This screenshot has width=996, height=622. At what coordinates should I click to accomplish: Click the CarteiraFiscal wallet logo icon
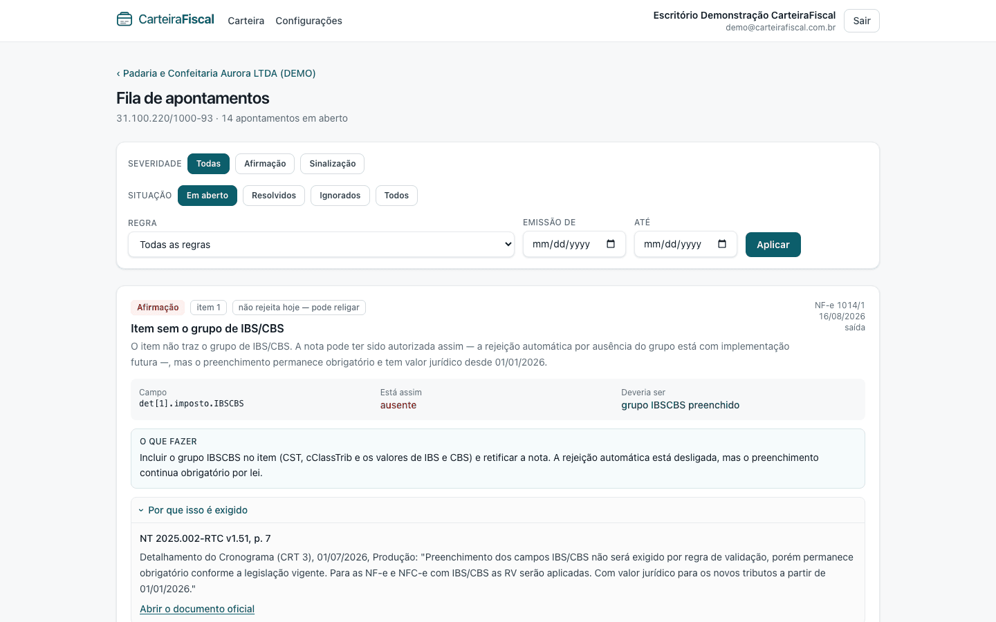[124, 19]
